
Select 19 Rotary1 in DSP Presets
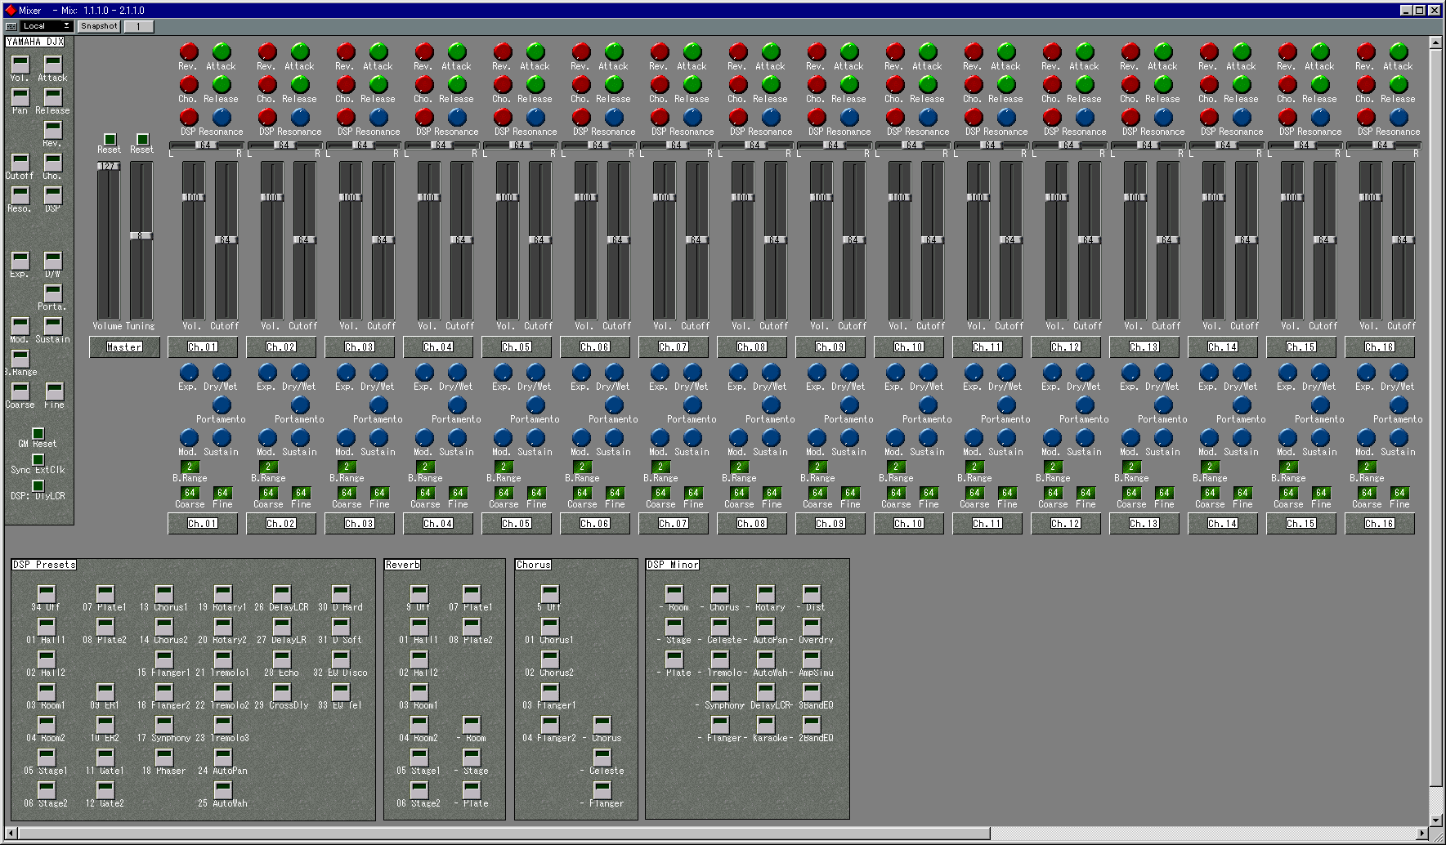pos(222,594)
